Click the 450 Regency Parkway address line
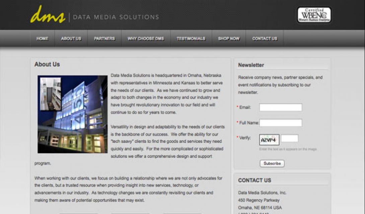Image resolution: width=365 pixels, height=214 pixels. pyautogui.click(x=259, y=200)
